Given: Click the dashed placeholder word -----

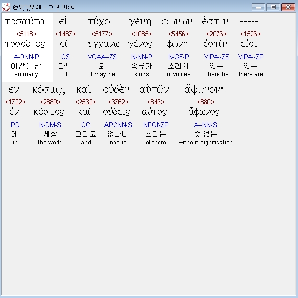Looking at the screenshot, I should click(249, 22).
